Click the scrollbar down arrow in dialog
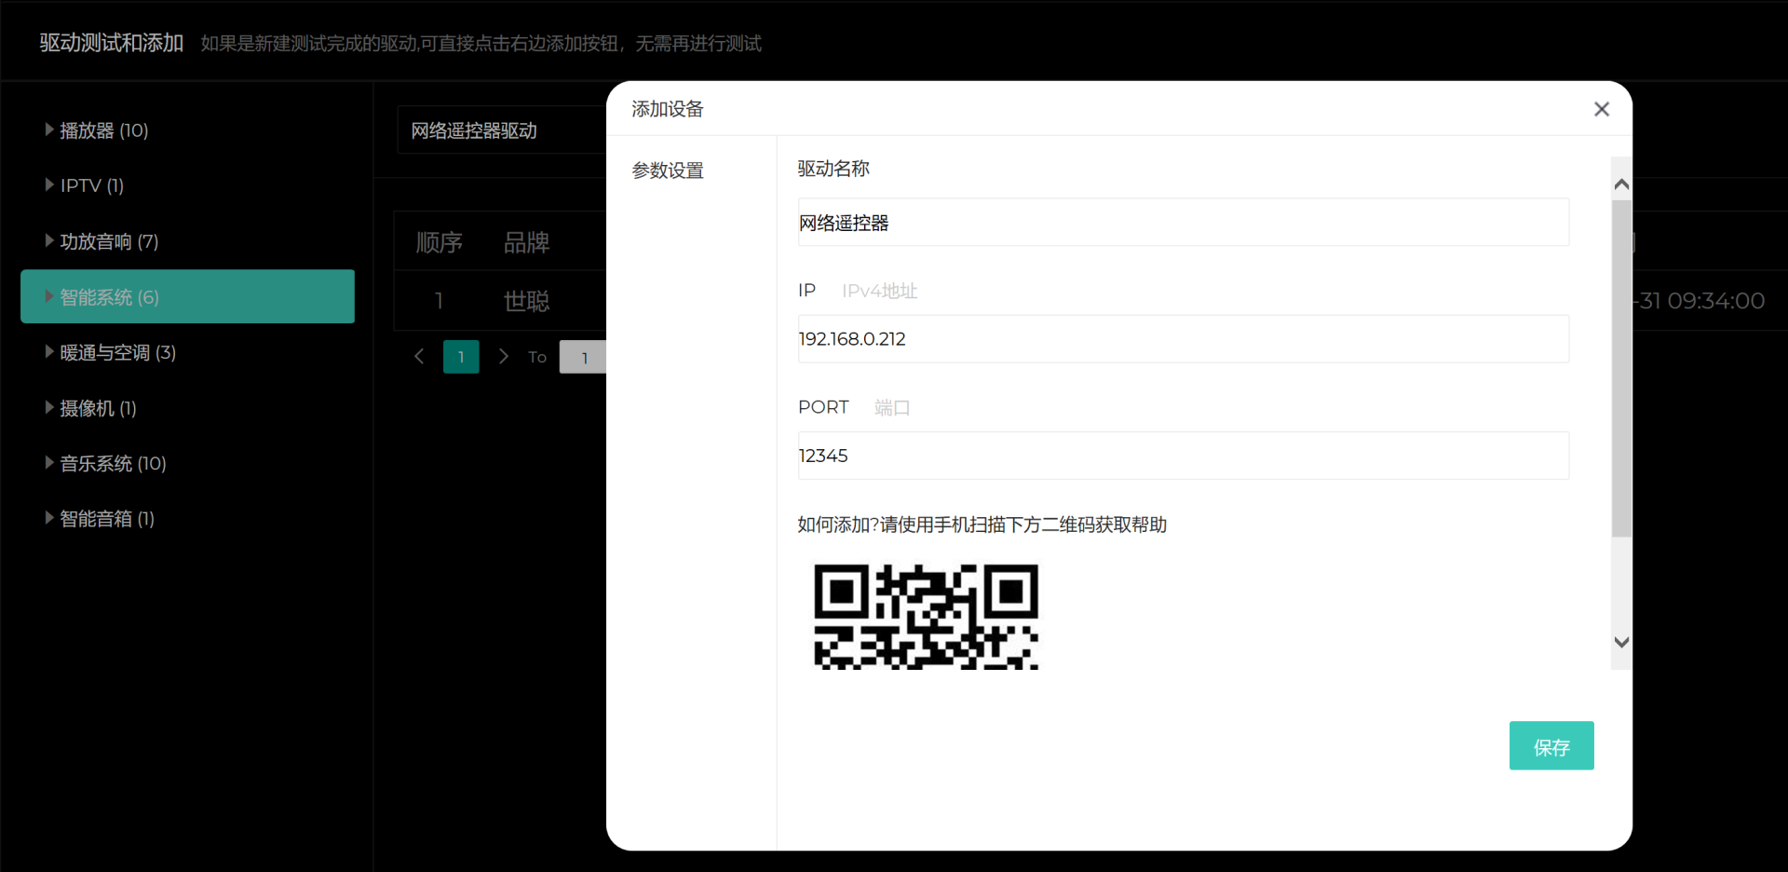Viewport: 1788px width, 872px height. (x=1621, y=642)
